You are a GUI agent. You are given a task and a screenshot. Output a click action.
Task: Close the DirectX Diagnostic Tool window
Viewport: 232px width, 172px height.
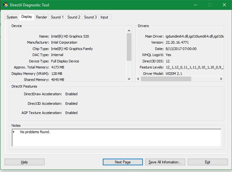(224, 5)
